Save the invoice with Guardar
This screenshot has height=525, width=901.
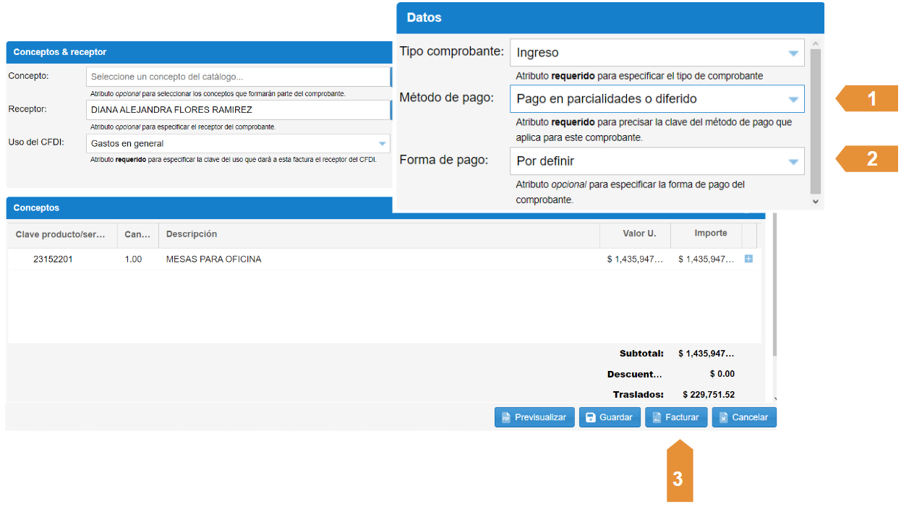point(609,417)
